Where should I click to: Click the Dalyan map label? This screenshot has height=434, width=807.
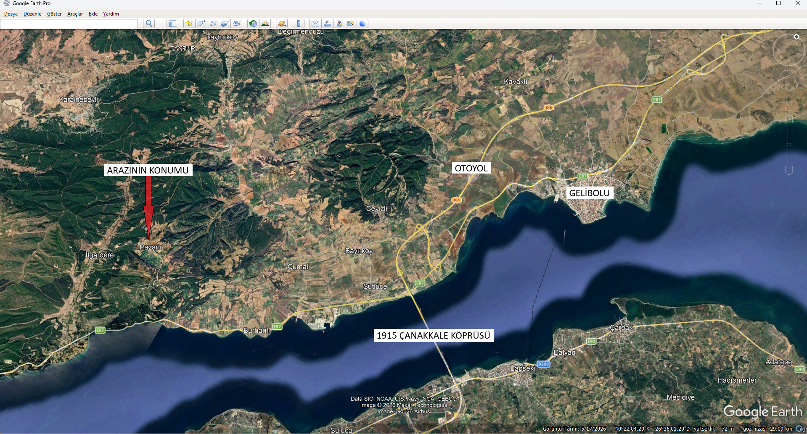pos(564,352)
